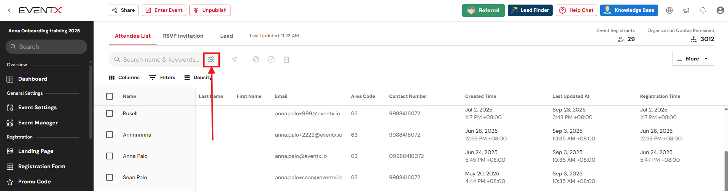Screen dimensions: 728x191
Task: Open the Lead Finder button
Action: [530, 10]
